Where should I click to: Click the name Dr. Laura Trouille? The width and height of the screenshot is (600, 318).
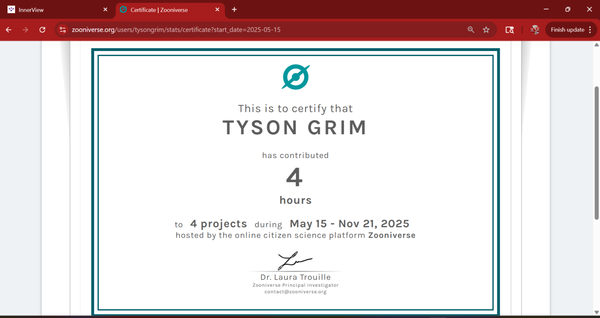[295, 277]
